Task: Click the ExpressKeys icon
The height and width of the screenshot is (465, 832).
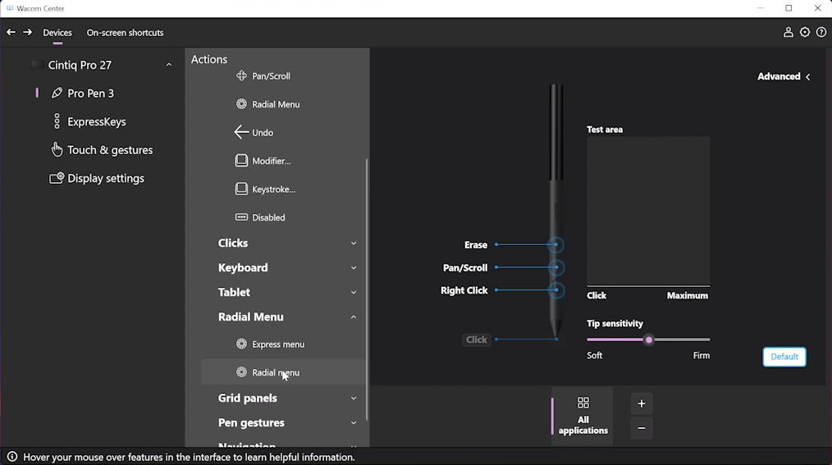Action: pyautogui.click(x=57, y=121)
